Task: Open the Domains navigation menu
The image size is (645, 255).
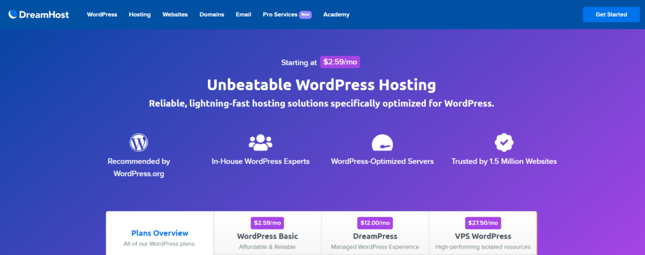Action: [212, 14]
